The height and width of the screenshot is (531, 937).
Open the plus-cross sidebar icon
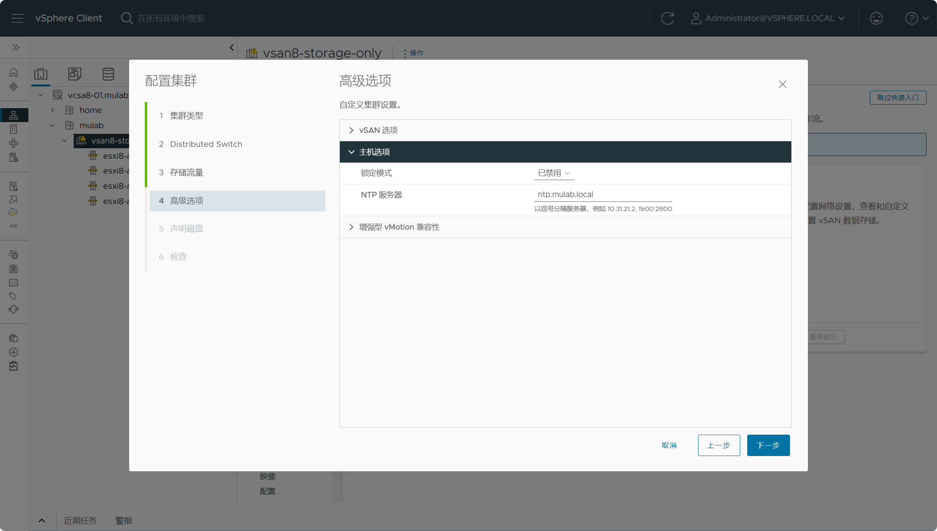coord(14,352)
